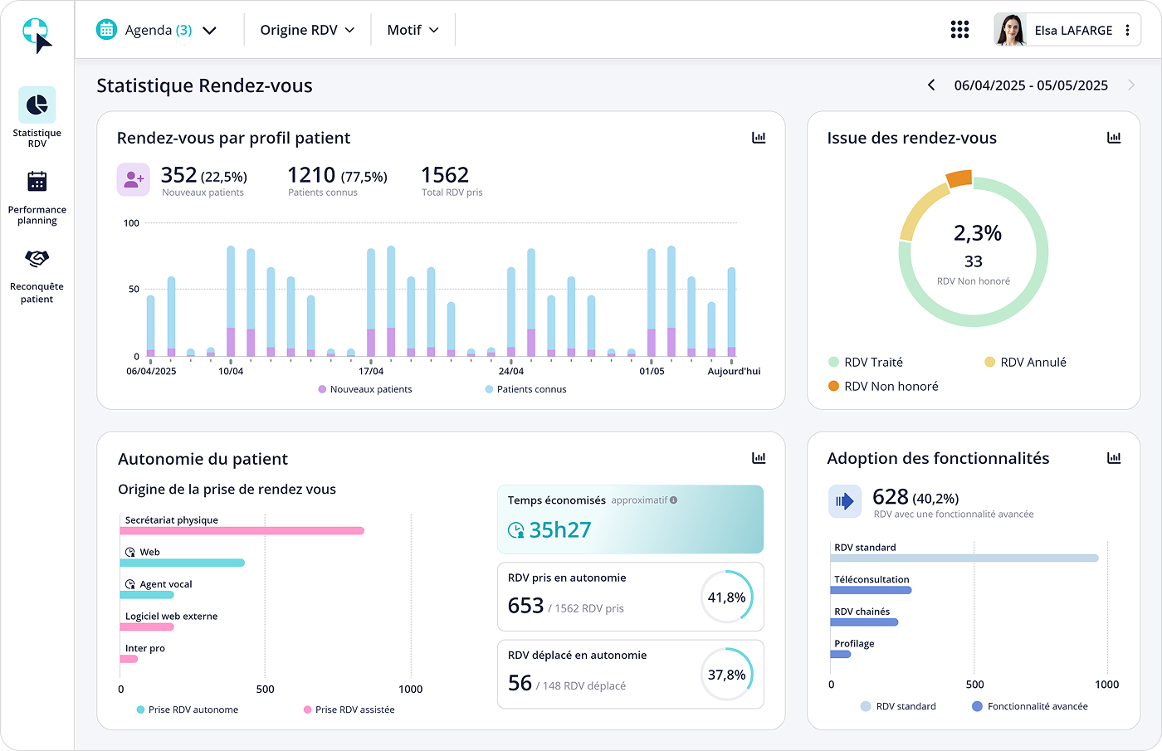Click the Temps économisés card

[630, 519]
